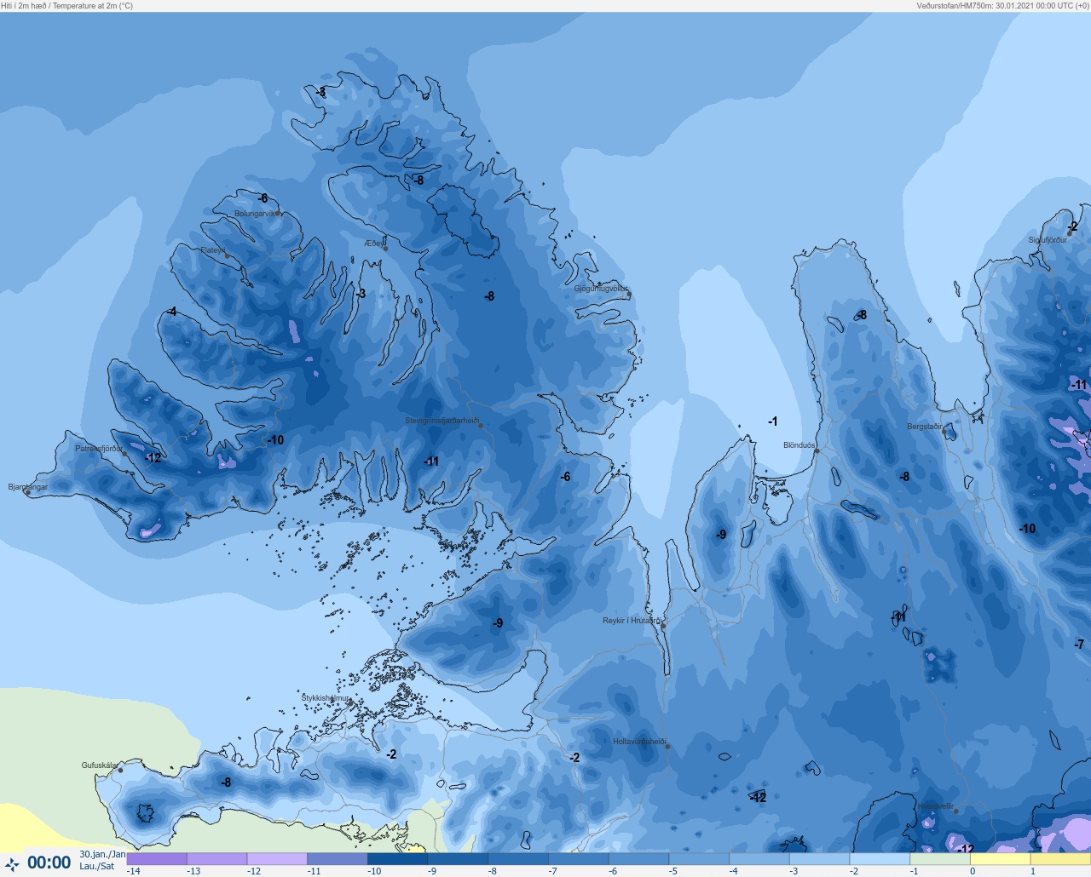Image resolution: width=1091 pixels, height=877 pixels.
Task: Pick the legend swatch between -2 and -1
Action: 880,859
